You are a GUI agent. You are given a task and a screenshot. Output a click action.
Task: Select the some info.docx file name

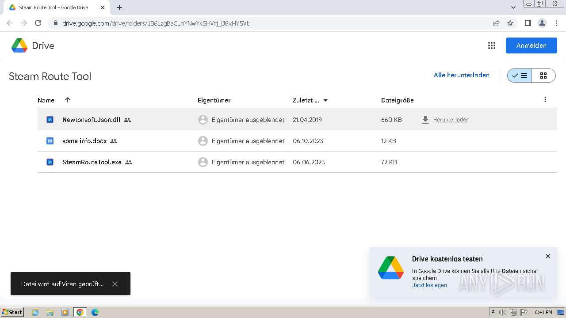tap(84, 141)
